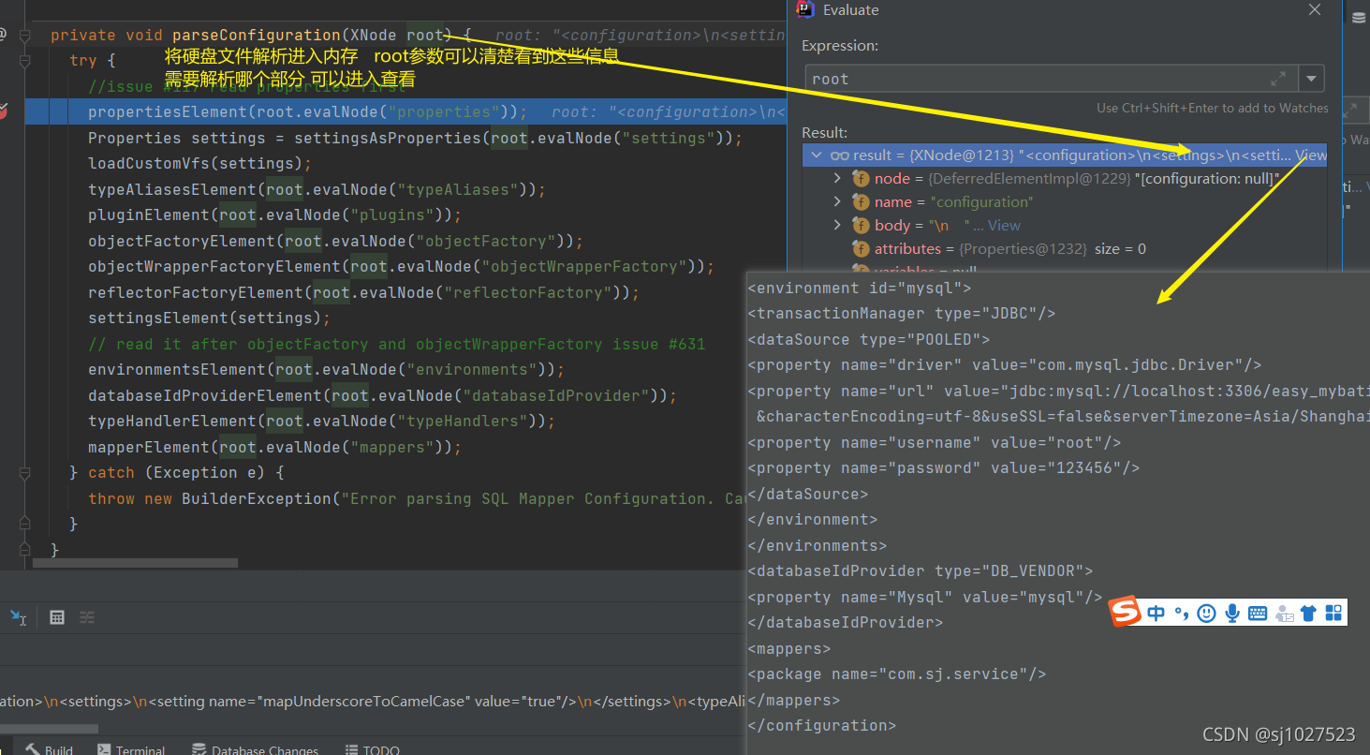Expand the name = "configuration" row
1370x755 pixels.
click(837, 201)
